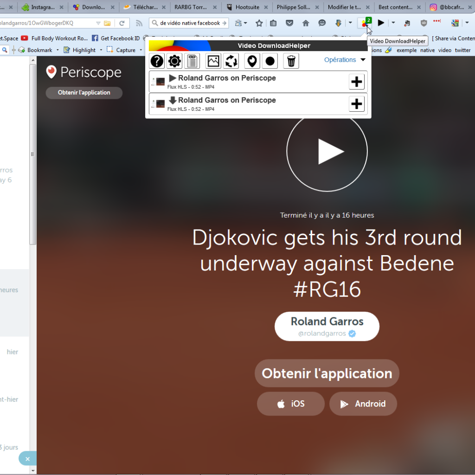Choose the Android download button
Image resolution: width=475 pixels, height=475 pixels.
pyautogui.click(x=363, y=404)
